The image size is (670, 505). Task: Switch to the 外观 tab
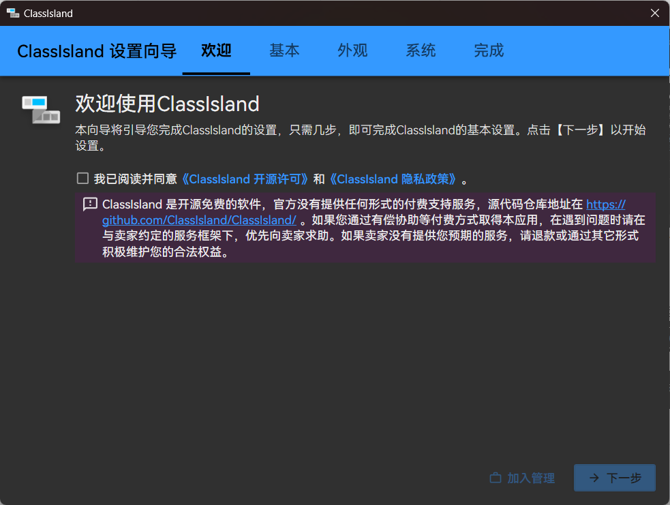[352, 50]
